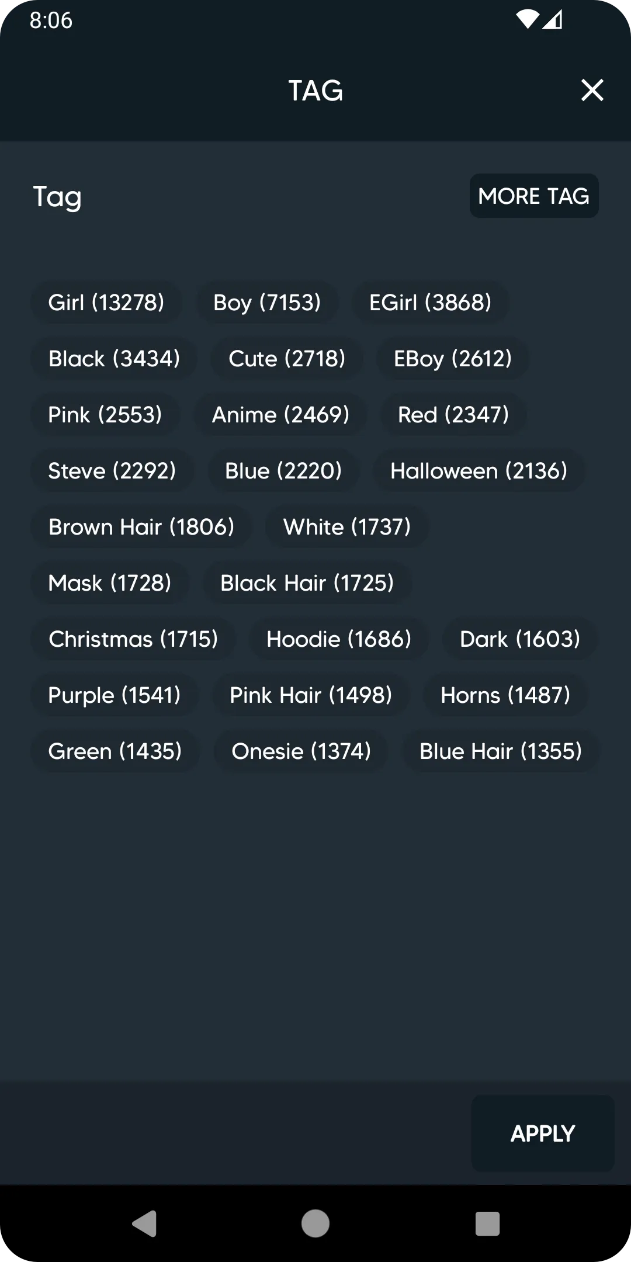
Task: Choose the Onesie (1374) tag
Action: [x=301, y=751]
